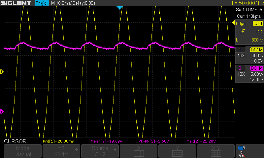Image resolution: width=264 pixels, height=158 pixels.
Task: Click the rising edge slope icon
Action: point(242,31)
